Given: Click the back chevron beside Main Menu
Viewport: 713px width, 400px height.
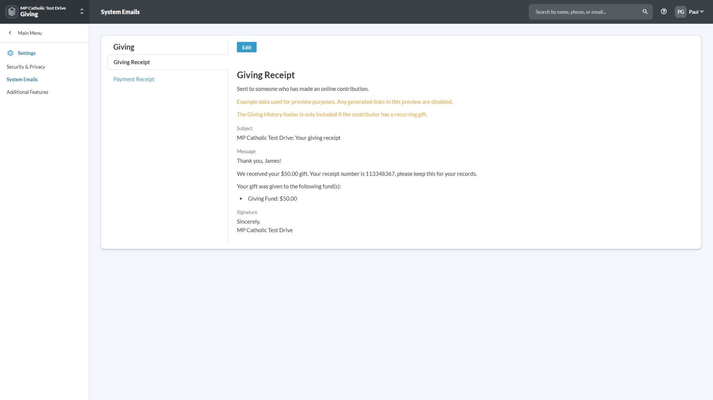Looking at the screenshot, I should pos(10,33).
